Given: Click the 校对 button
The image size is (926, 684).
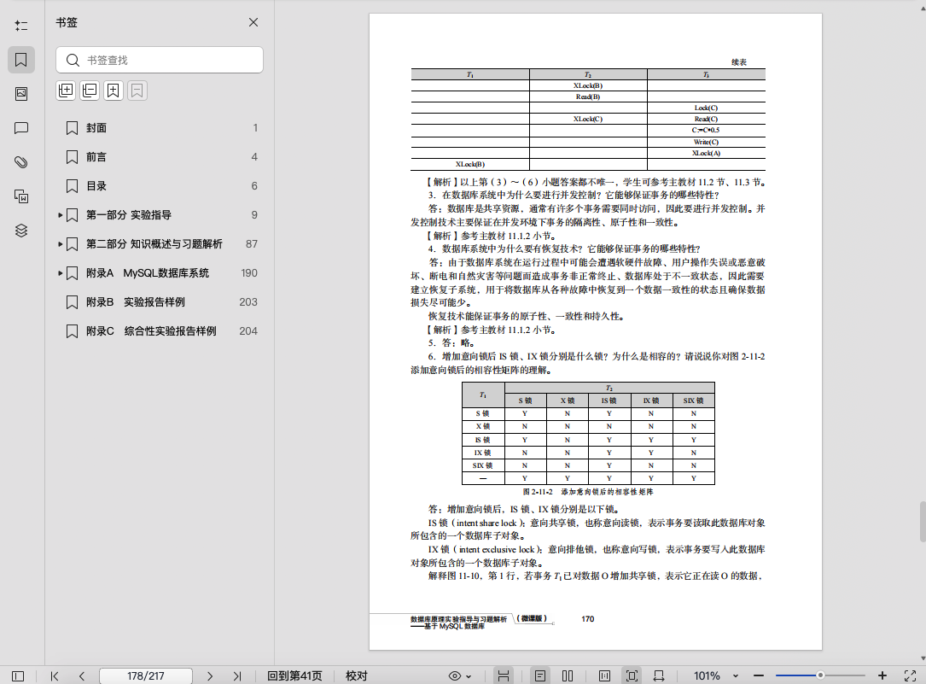Looking at the screenshot, I should tap(356, 675).
